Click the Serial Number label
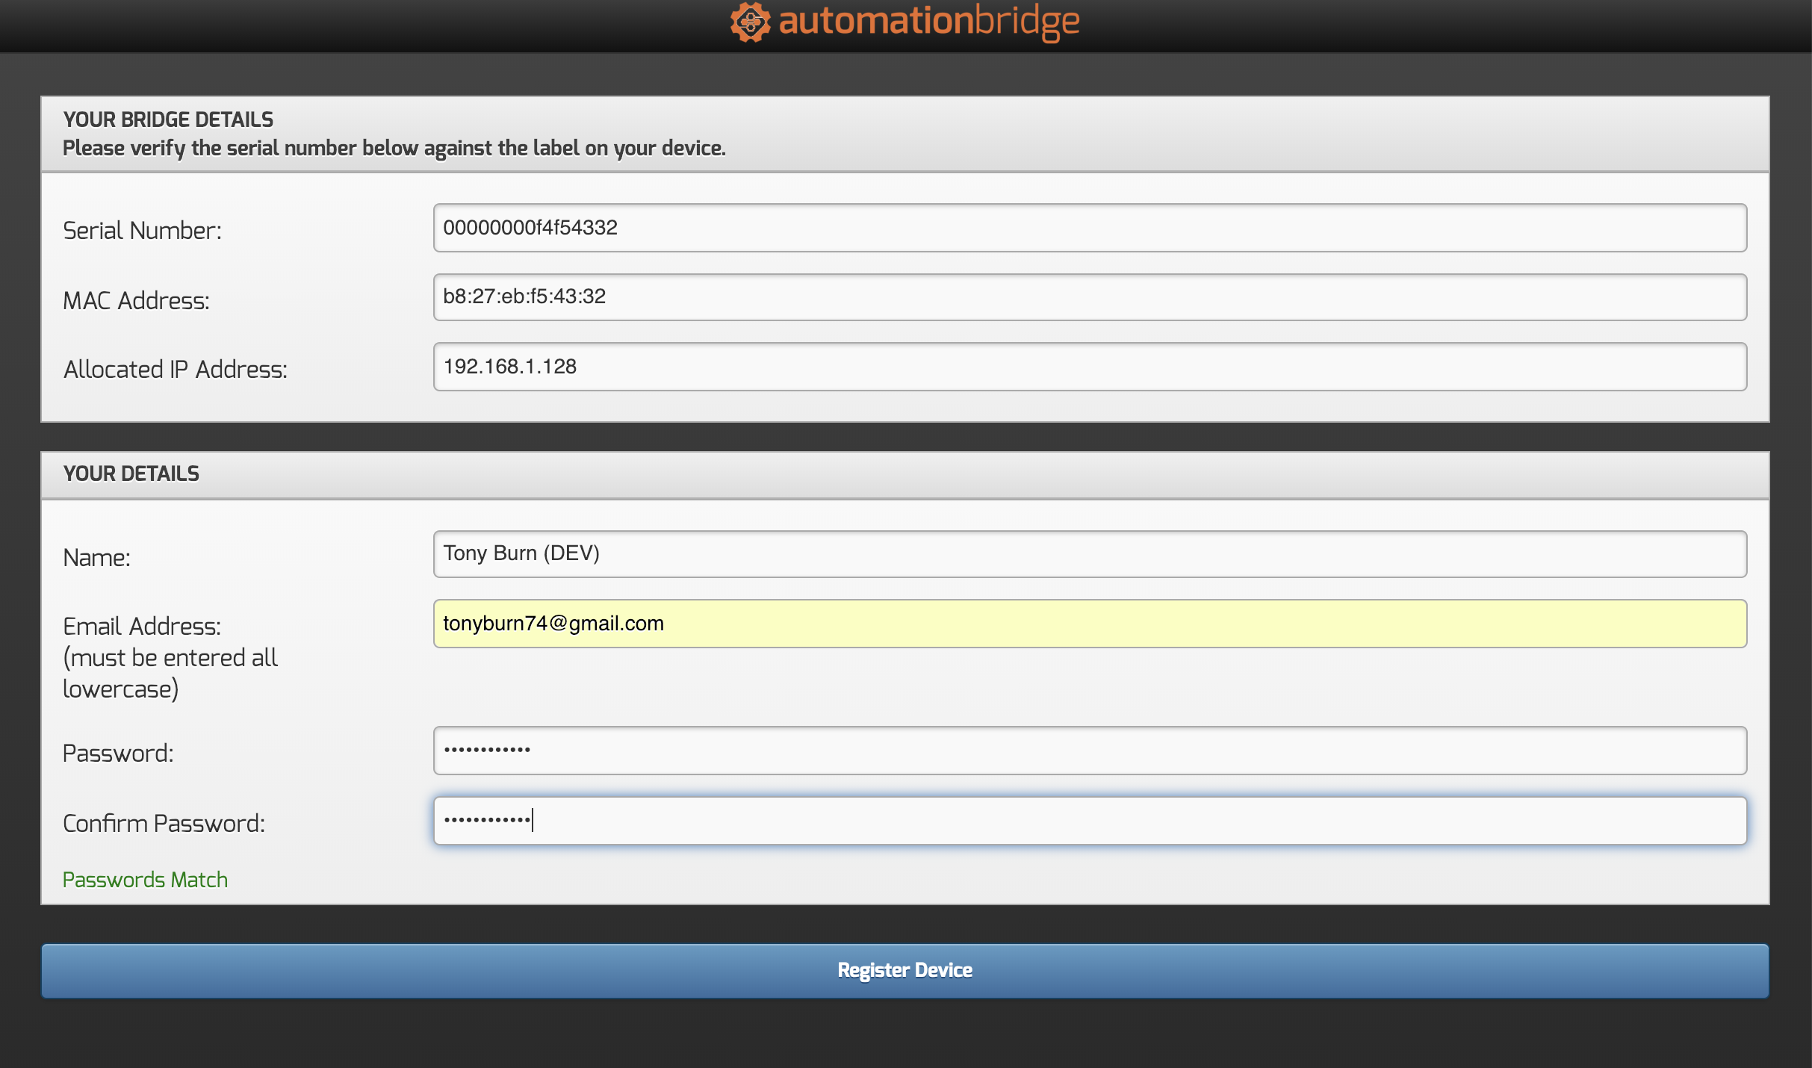Screen dimensions: 1812x1068 coord(142,231)
